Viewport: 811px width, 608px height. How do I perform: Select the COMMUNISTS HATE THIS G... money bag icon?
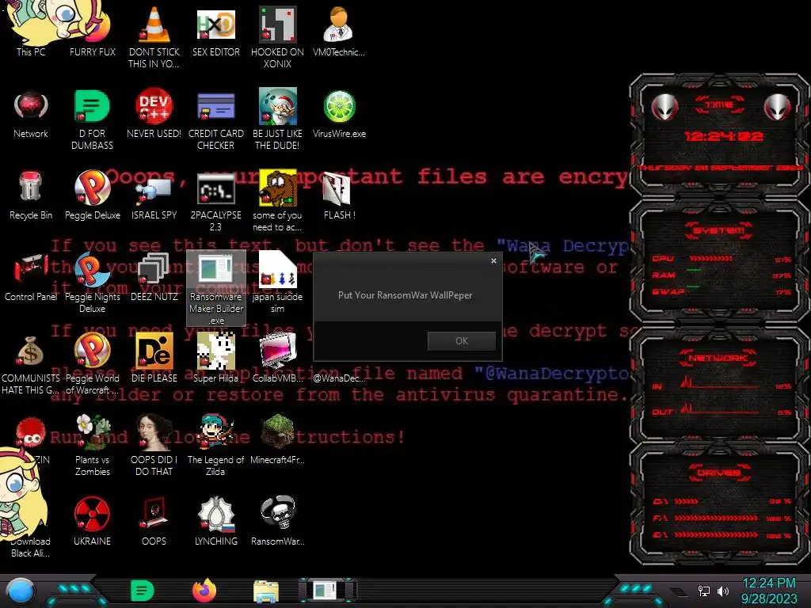point(31,364)
